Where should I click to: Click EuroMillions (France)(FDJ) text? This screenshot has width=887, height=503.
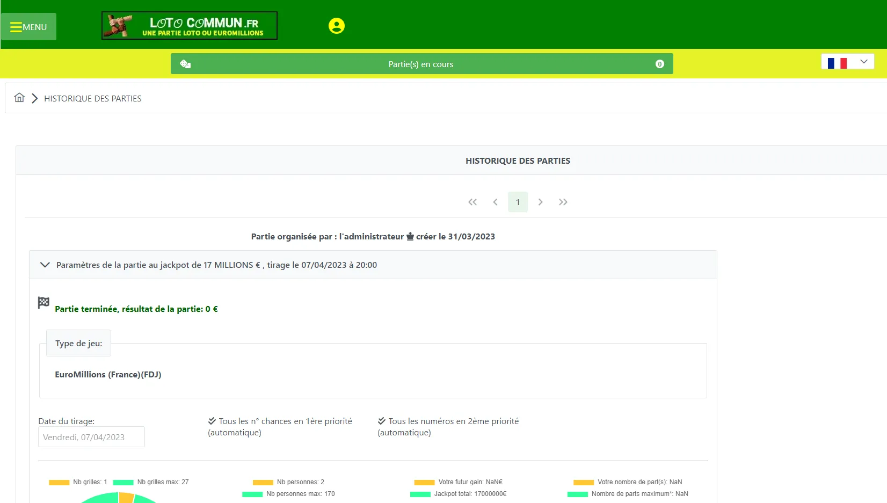pos(108,375)
